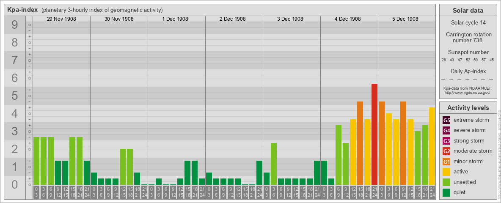Click the dark green 'quiet' legend swatch
The width and height of the screenshot is (501, 203).
tap(446, 192)
